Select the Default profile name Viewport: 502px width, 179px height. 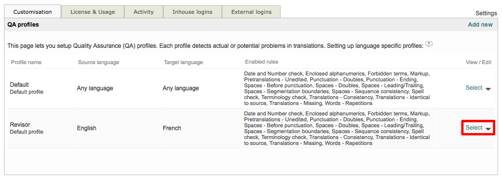[x=20, y=85]
